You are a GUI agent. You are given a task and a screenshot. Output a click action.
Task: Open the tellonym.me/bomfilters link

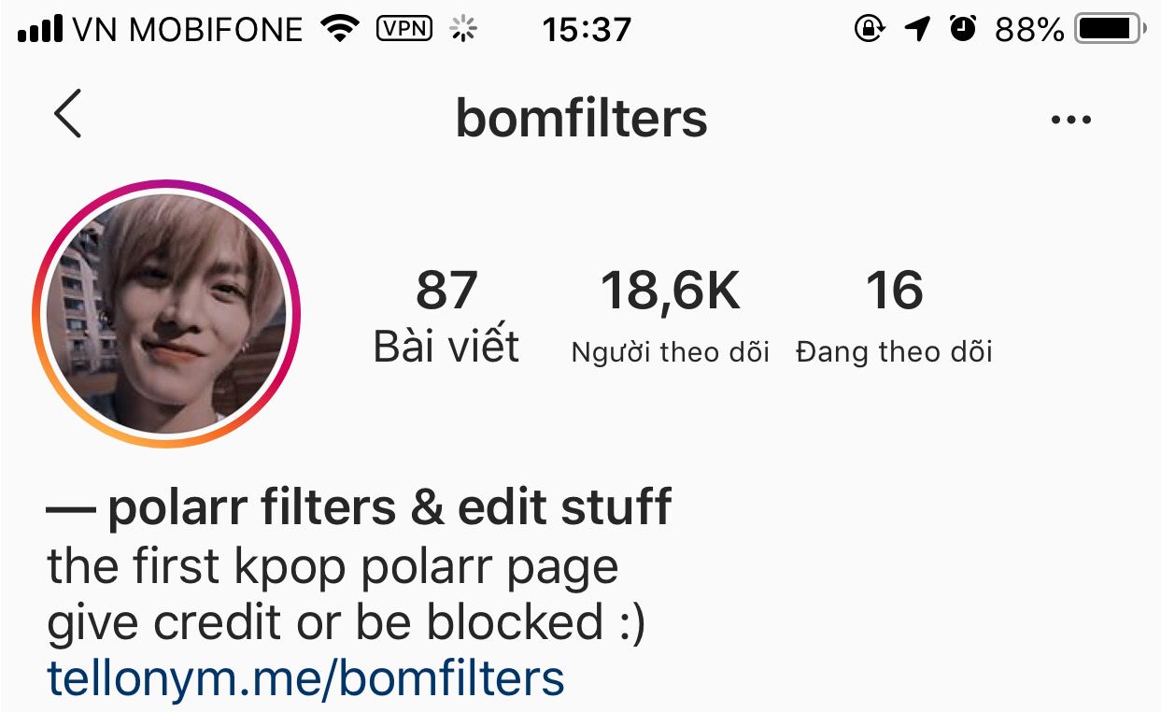tap(305, 677)
